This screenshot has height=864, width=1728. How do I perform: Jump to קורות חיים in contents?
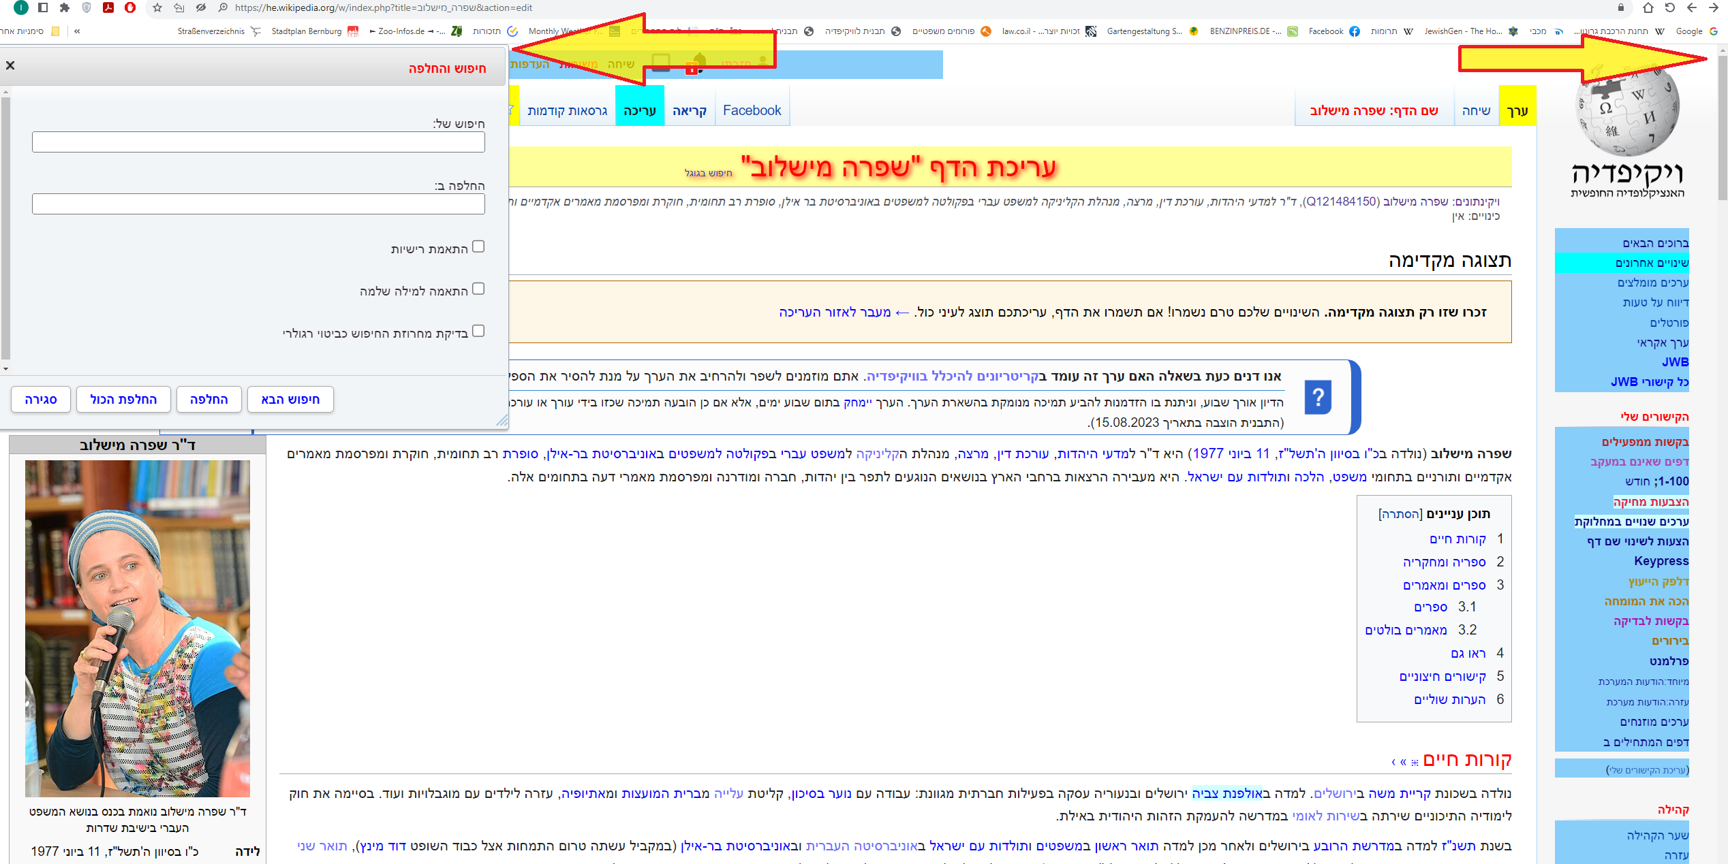click(x=1457, y=539)
